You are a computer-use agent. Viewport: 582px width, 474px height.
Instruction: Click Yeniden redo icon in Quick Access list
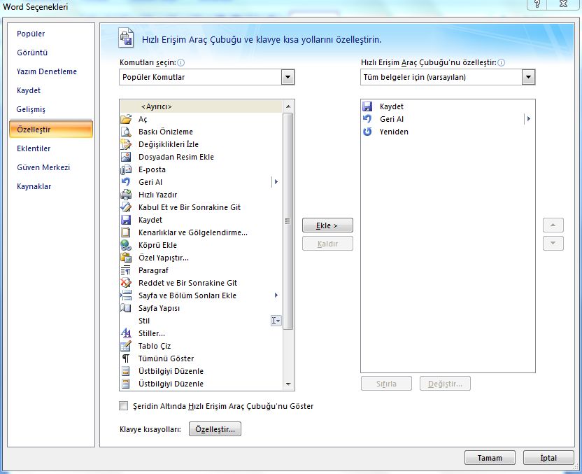pyautogui.click(x=367, y=132)
